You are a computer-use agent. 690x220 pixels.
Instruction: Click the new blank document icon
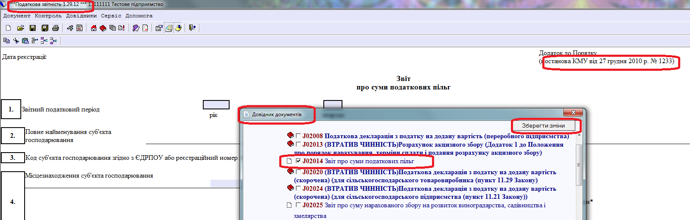pos(8,28)
